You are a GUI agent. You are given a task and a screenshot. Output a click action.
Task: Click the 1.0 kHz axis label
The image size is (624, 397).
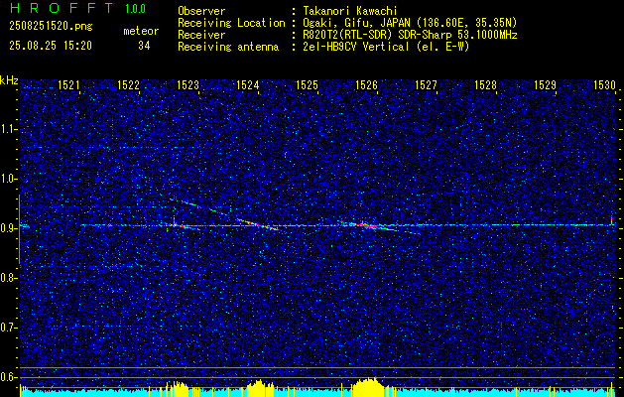point(8,179)
